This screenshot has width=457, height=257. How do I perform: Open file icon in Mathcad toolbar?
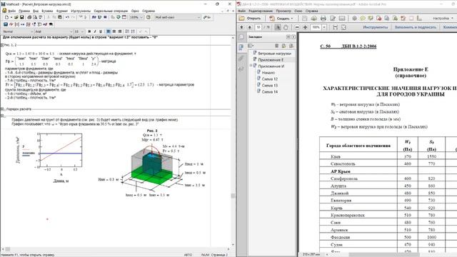(x=16, y=17)
